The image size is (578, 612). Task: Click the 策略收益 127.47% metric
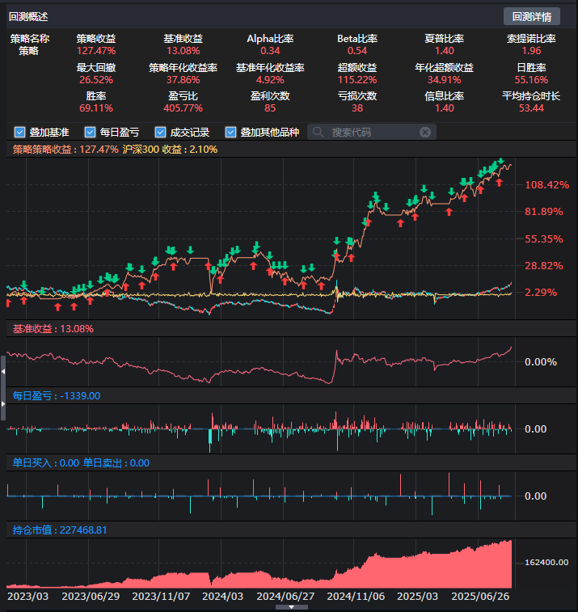(x=96, y=44)
